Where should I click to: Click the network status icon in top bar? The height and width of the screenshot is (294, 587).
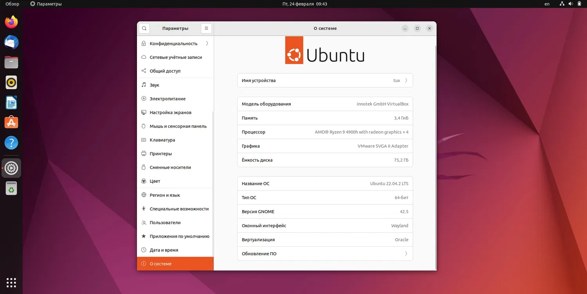tap(562, 4)
